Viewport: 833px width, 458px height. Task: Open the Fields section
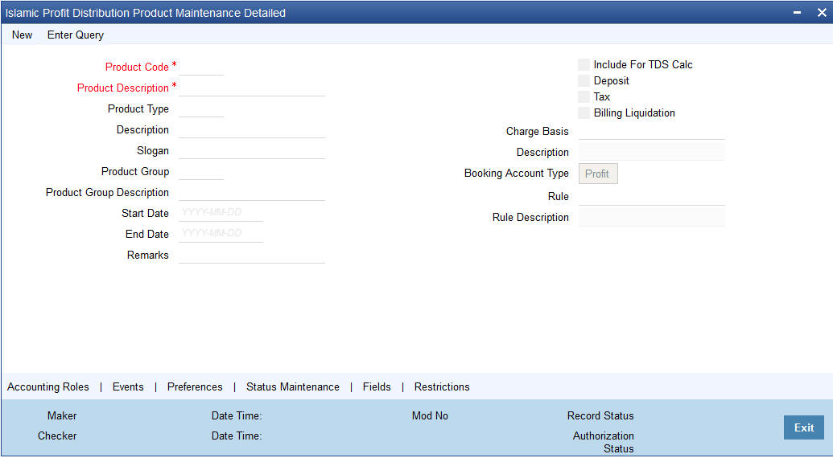(x=377, y=387)
